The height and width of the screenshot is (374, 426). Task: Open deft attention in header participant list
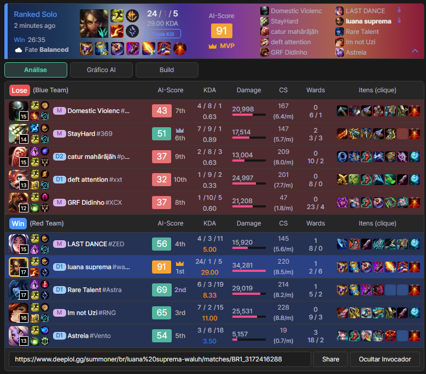291,42
